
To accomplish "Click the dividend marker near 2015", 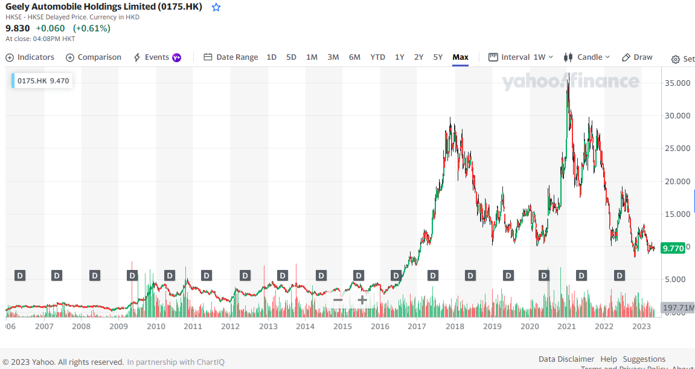I will pos(358,275).
